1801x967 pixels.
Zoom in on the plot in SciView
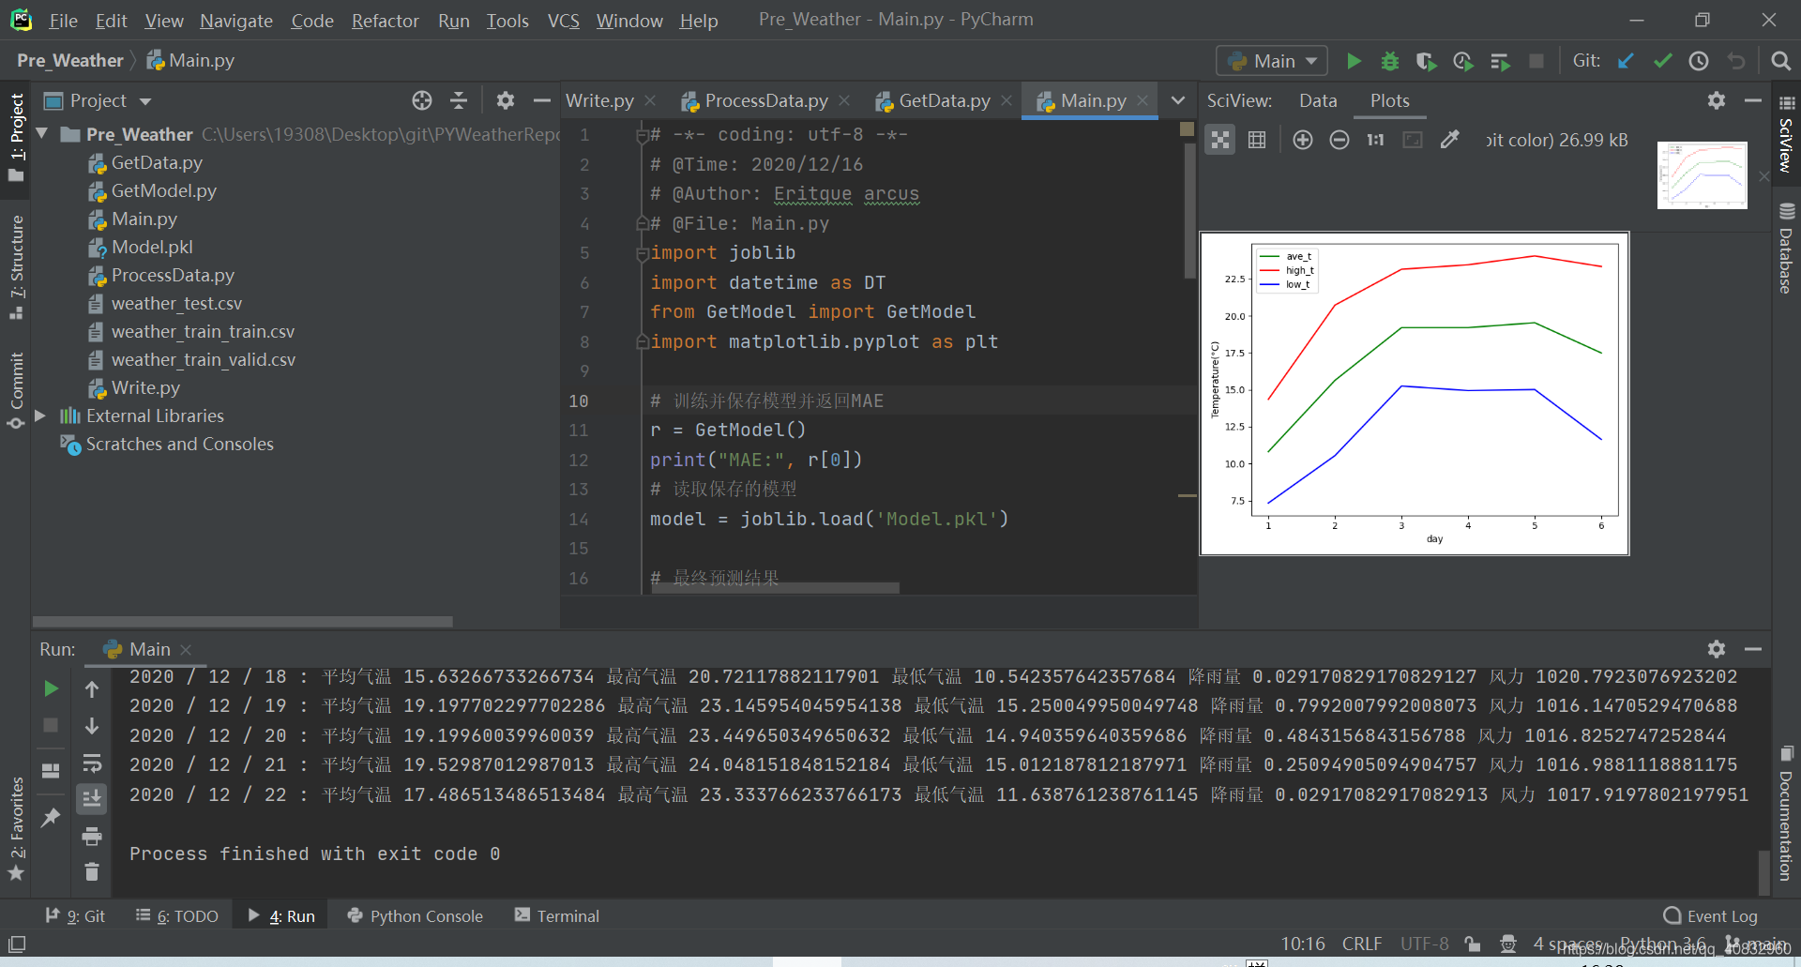point(1303,139)
